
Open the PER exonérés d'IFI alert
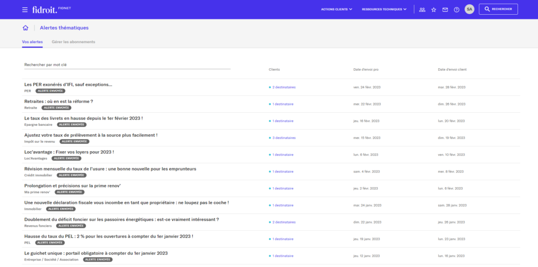pos(68,84)
